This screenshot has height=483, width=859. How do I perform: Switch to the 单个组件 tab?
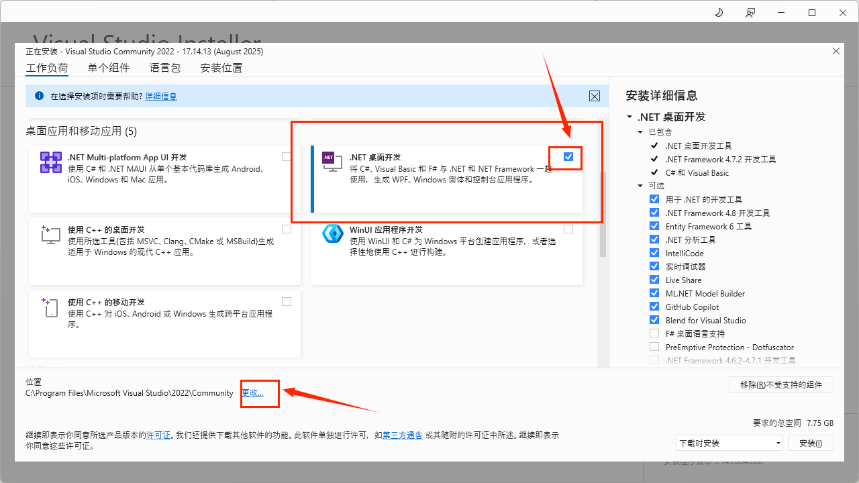click(x=109, y=68)
